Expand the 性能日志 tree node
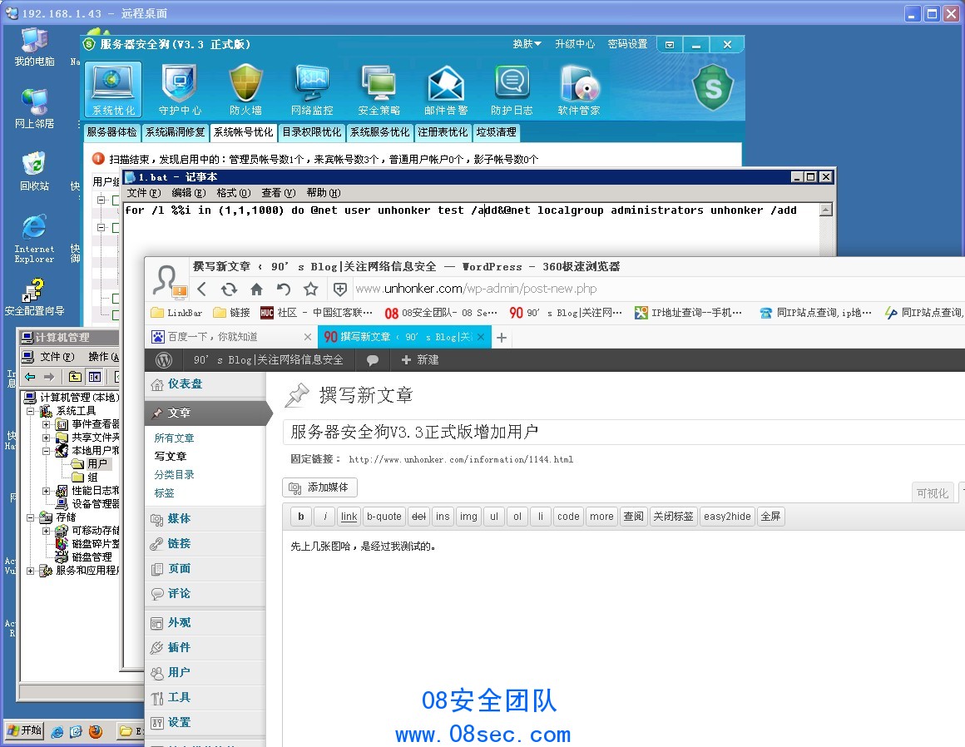Viewport: 965px width, 747px height. pyautogui.click(x=46, y=491)
